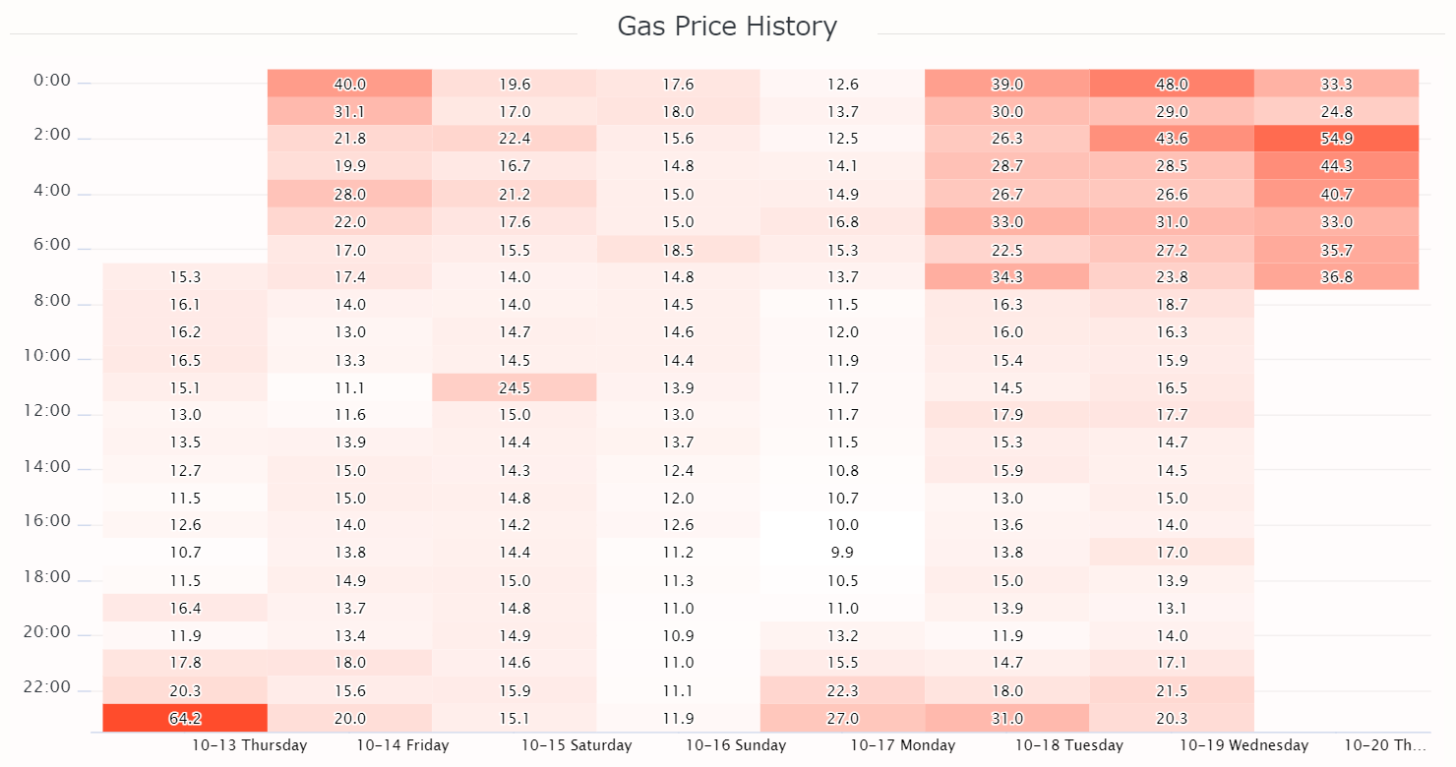The image size is (1456, 767).
Task: Select the 24.5 cell on Saturday
Action: coord(514,386)
